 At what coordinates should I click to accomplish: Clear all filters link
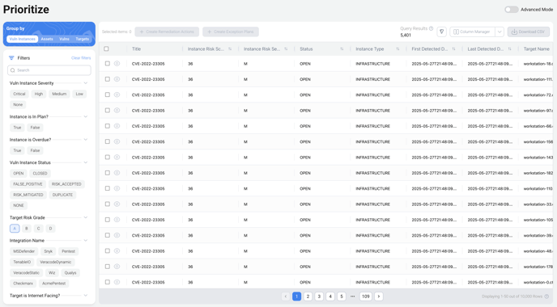click(81, 58)
